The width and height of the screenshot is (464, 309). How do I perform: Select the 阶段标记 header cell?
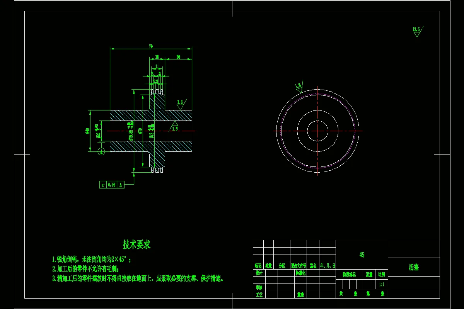pos(349,275)
